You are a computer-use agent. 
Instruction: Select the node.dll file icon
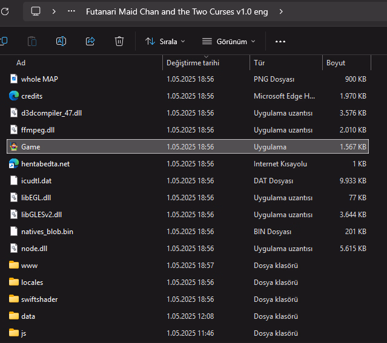[14, 248]
